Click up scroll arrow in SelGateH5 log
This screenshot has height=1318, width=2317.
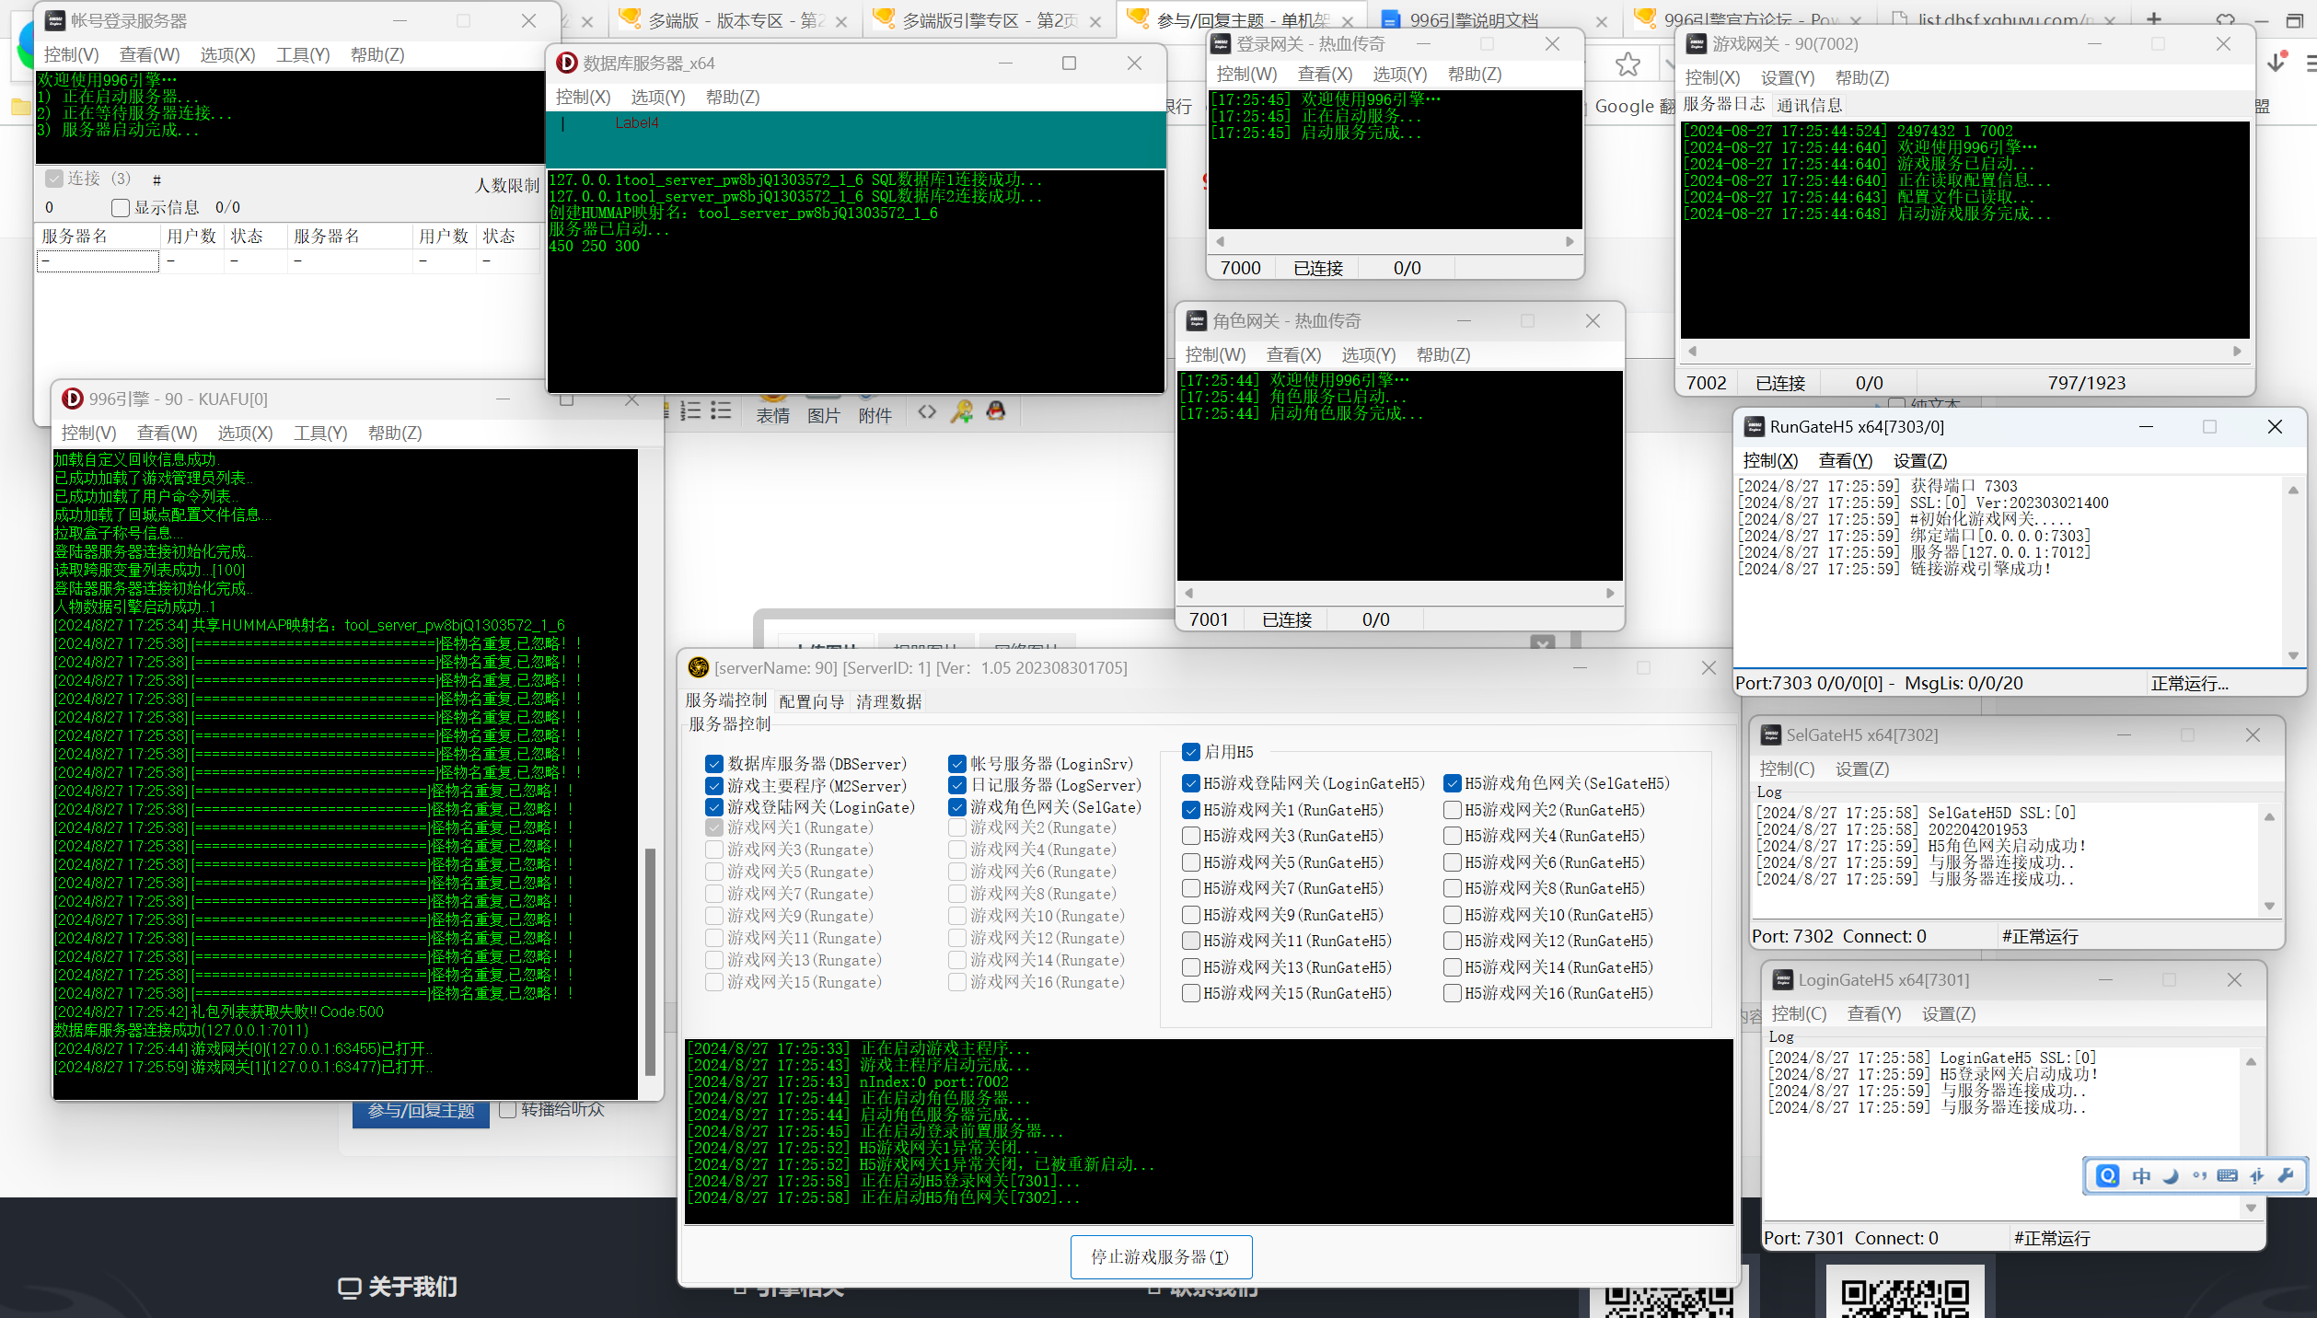coord(2269,816)
